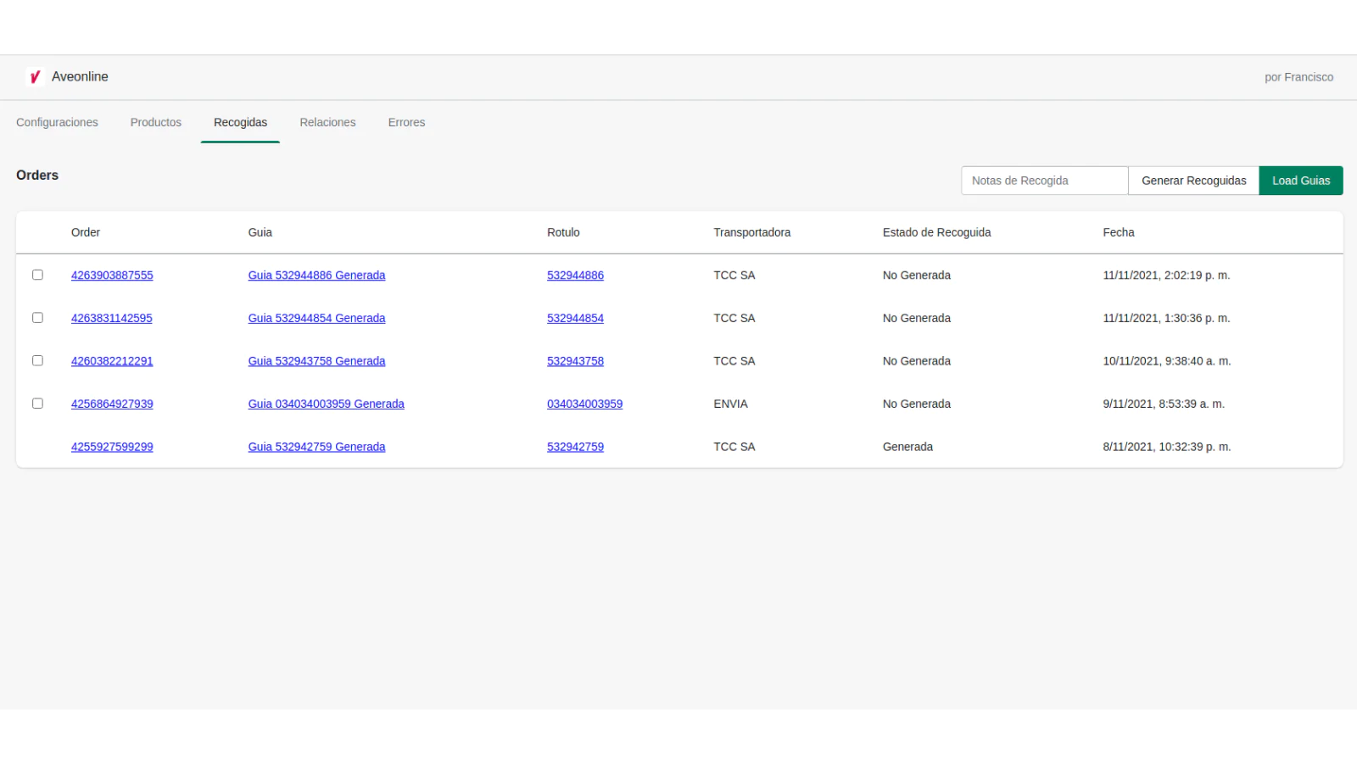Open Guia 532944886 Generada link

[x=316, y=276]
